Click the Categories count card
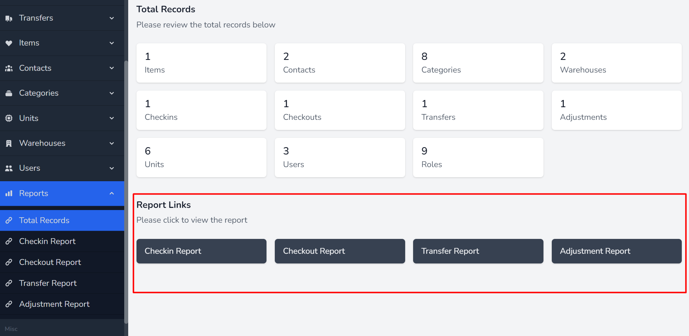689x336 pixels. [x=478, y=63]
